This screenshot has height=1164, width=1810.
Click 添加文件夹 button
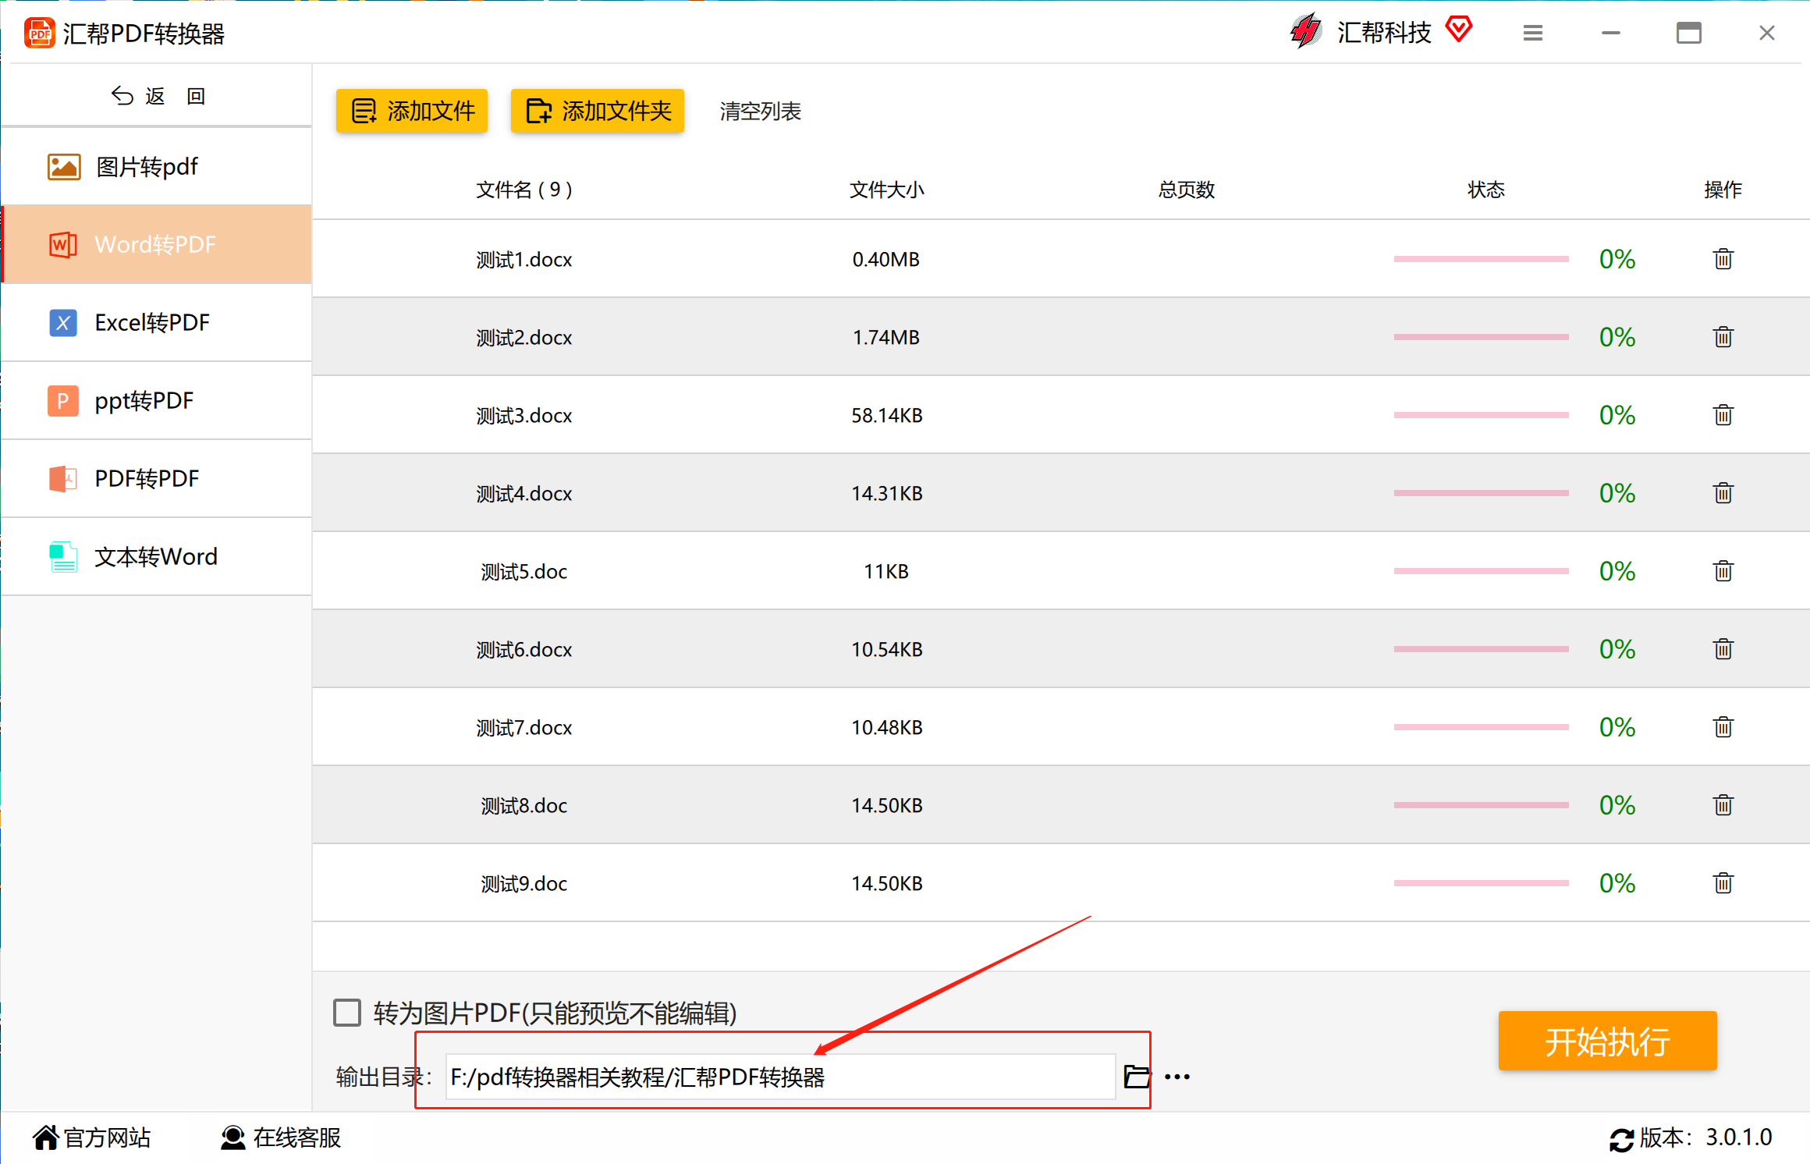pyautogui.click(x=598, y=111)
